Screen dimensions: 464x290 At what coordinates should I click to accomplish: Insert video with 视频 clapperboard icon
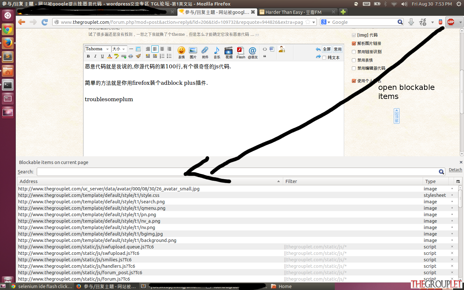pos(229,52)
